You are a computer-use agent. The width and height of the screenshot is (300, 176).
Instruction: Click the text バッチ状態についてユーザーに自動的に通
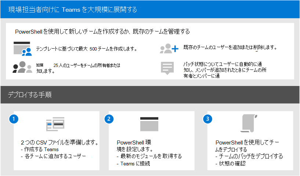pyautogui.click(x=223, y=64)
